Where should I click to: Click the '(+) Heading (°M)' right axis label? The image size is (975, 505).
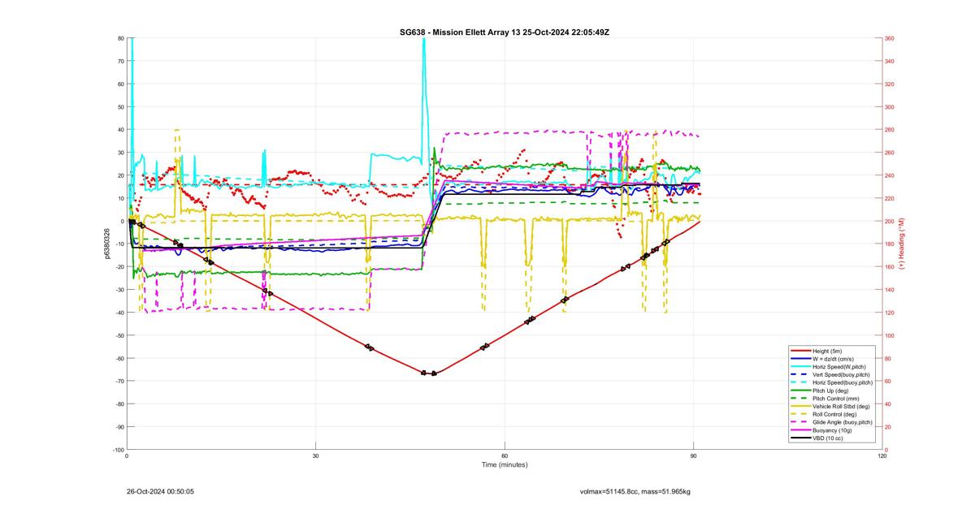901,243
